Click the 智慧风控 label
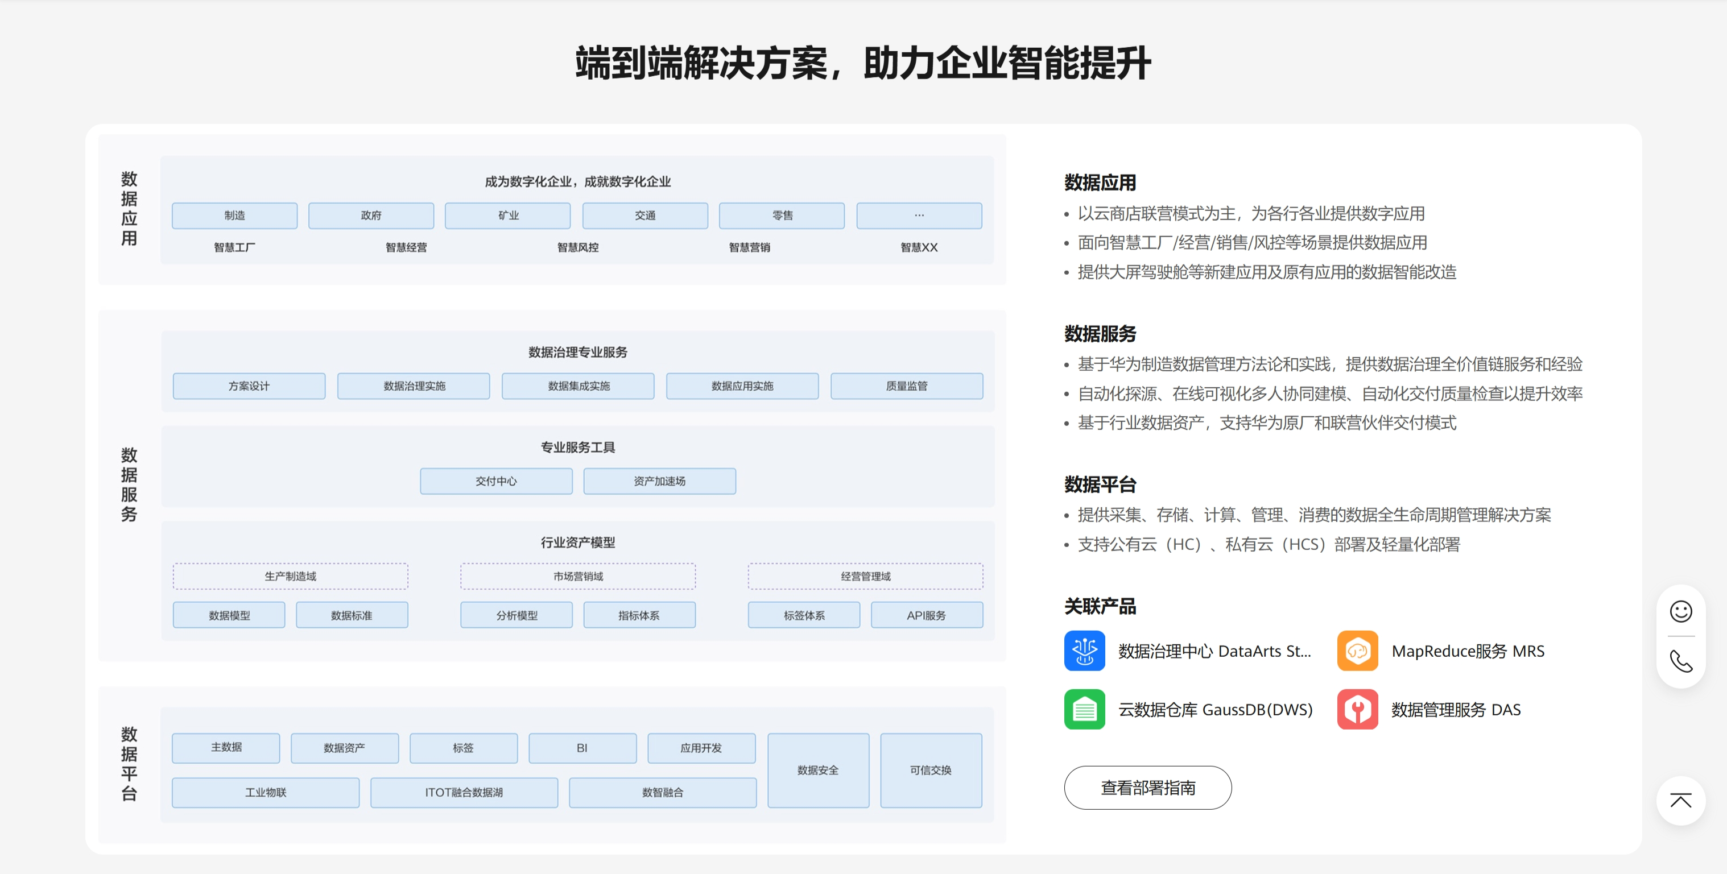Image resolution: width=1727 pixels, height=874 pixels. pos(578,247)
